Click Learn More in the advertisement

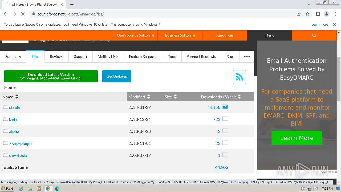tap(297, 138)
